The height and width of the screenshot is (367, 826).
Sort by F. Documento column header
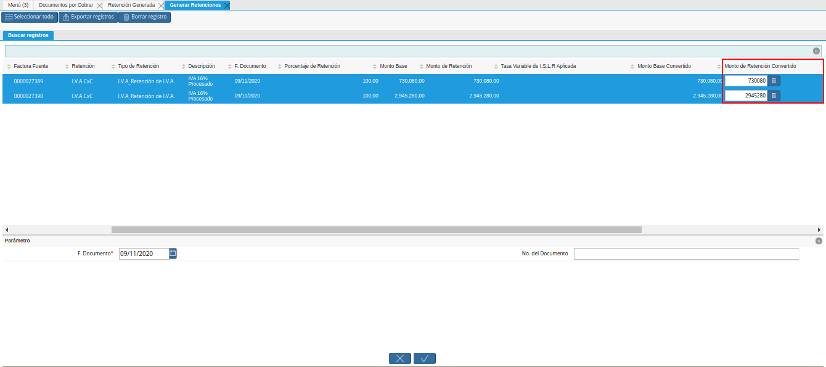pyautogui.click(x=250, y=66)
